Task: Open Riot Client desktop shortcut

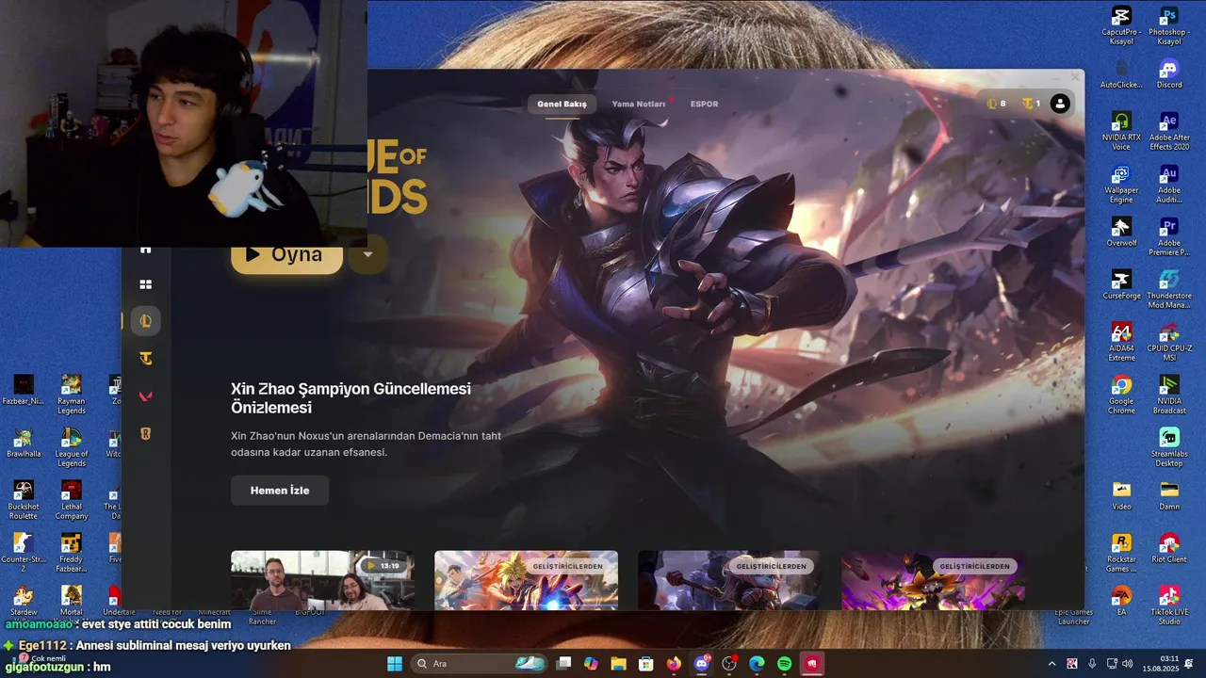Action: tap(1168, 549)
